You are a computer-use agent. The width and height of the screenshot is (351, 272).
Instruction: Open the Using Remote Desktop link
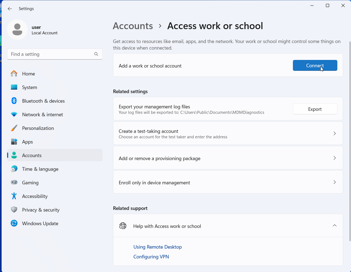[157, 247]
